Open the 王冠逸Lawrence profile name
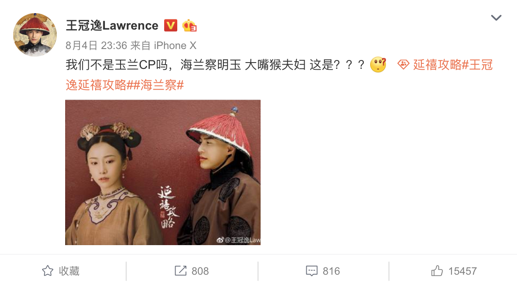 [x=112, y=26]
